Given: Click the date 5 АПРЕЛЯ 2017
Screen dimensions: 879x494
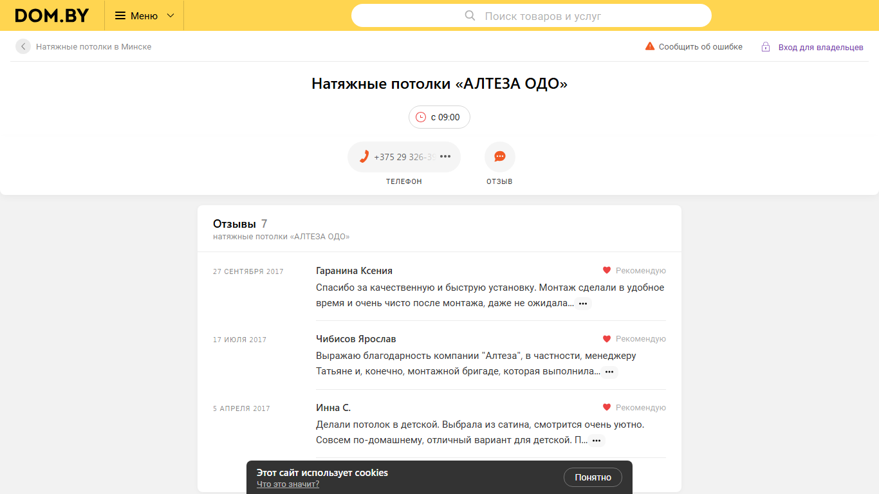Looking at the screenshot, I should pyautogui.click(x=241, y=408).
